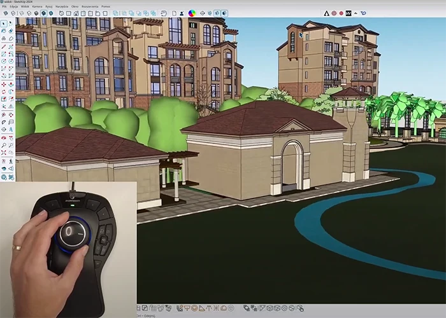Select the Line pencil tool
Image resolution: width=446 pixels, height=318 pixels.
coord(4,46)
